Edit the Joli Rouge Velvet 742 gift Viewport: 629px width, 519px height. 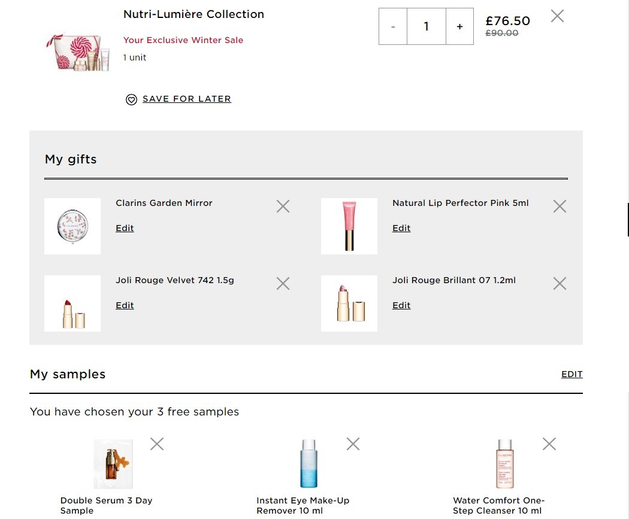tap(125, 305)
